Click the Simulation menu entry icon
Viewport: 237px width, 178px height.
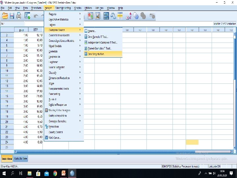(x=46, y=127)
